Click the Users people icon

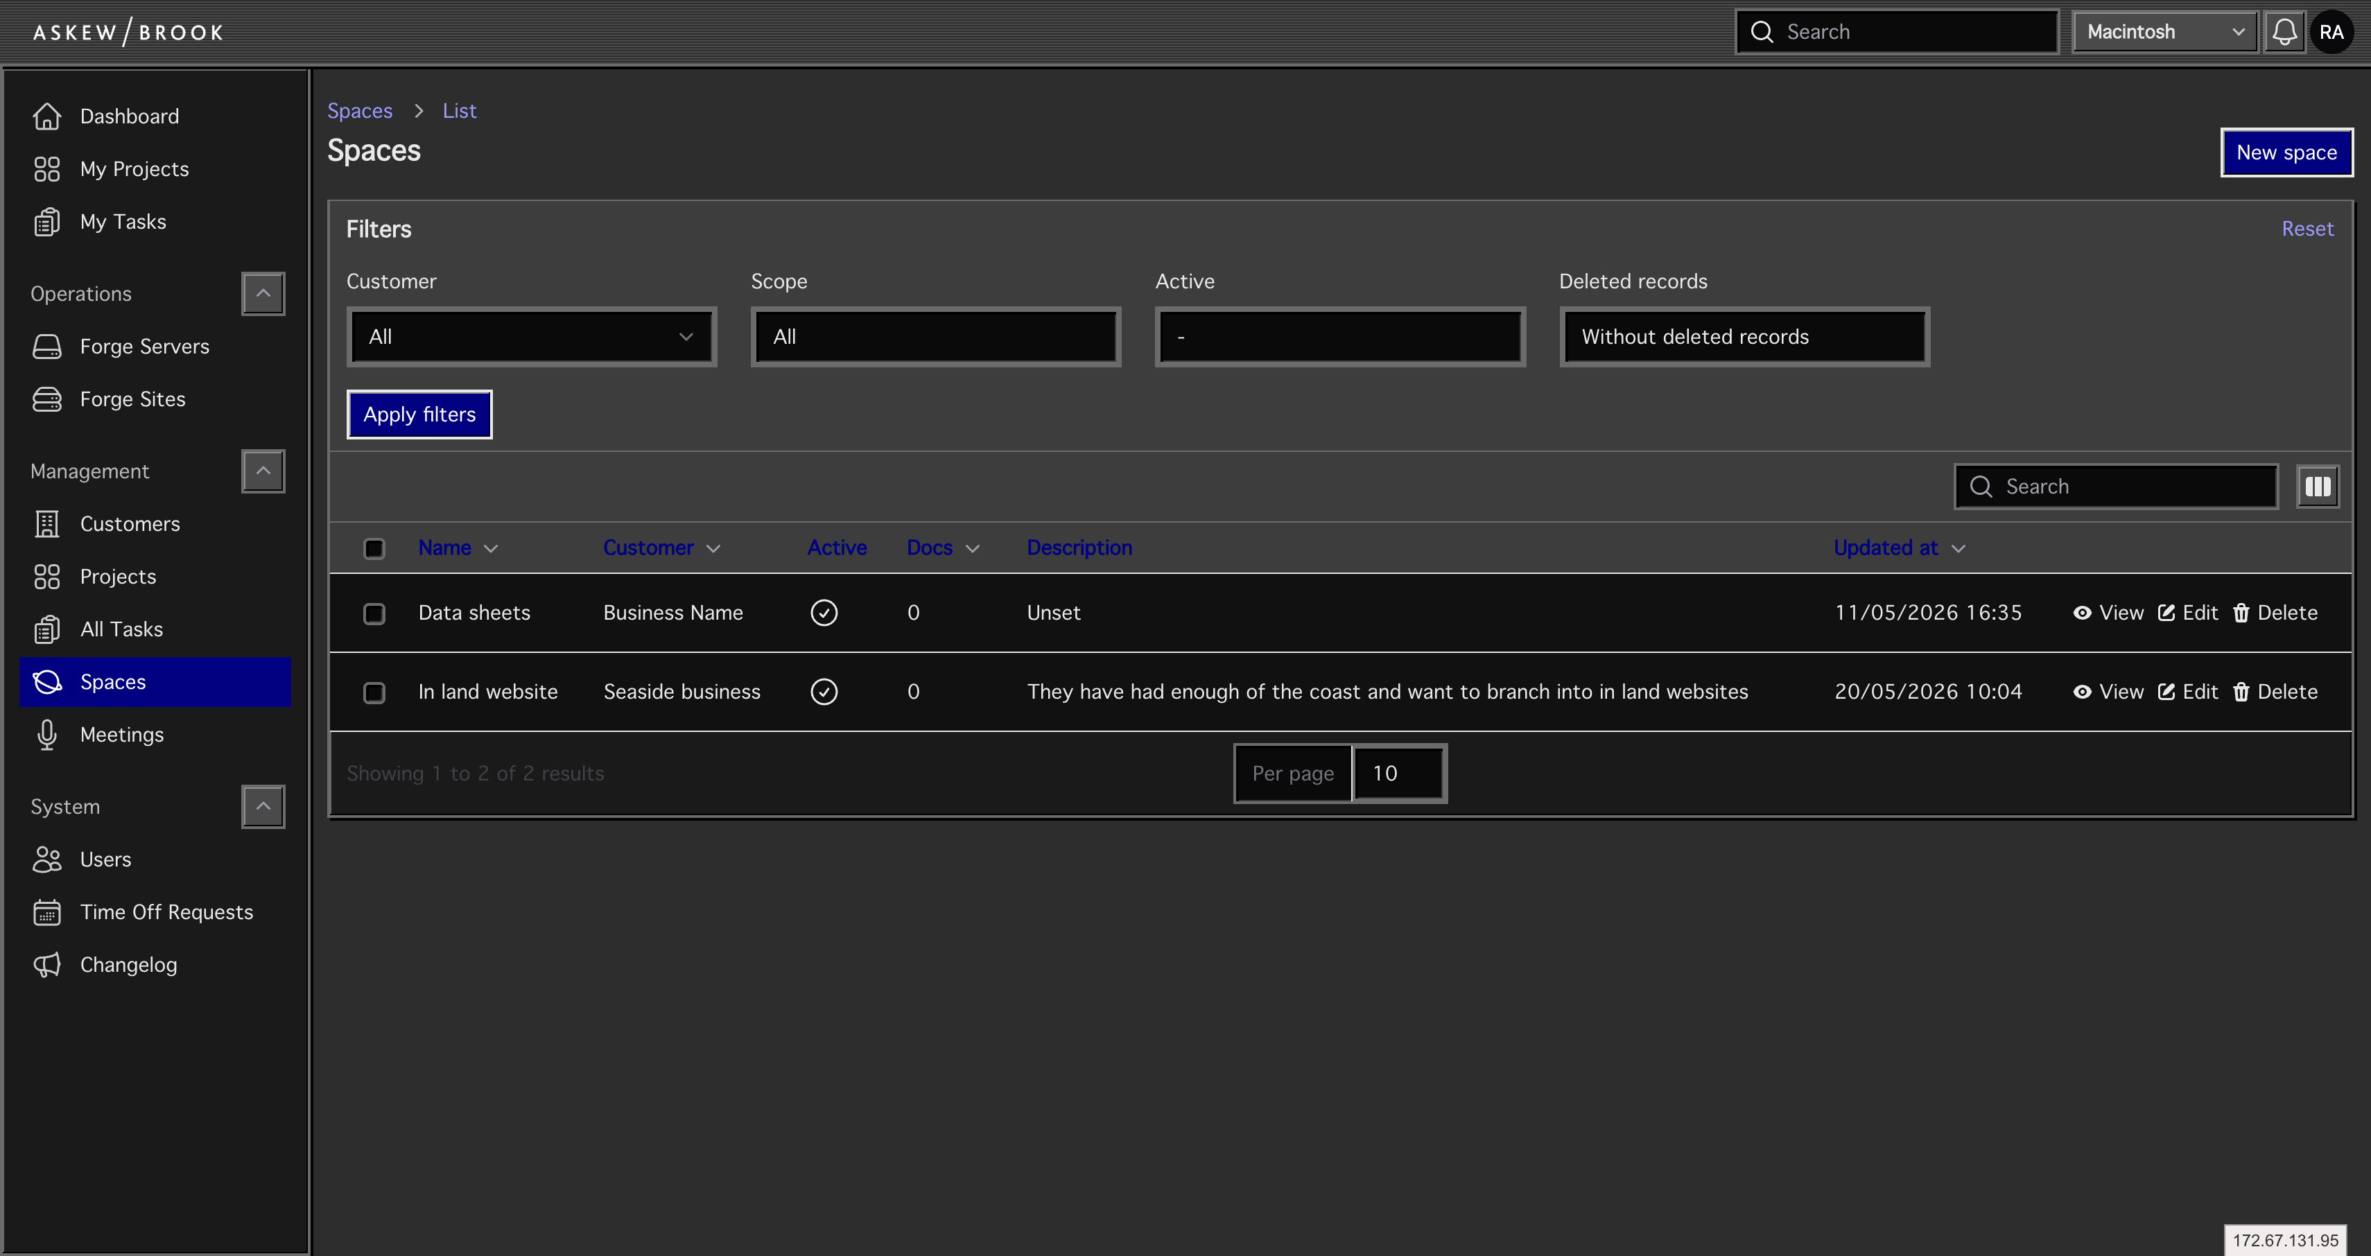coord(47,860)
